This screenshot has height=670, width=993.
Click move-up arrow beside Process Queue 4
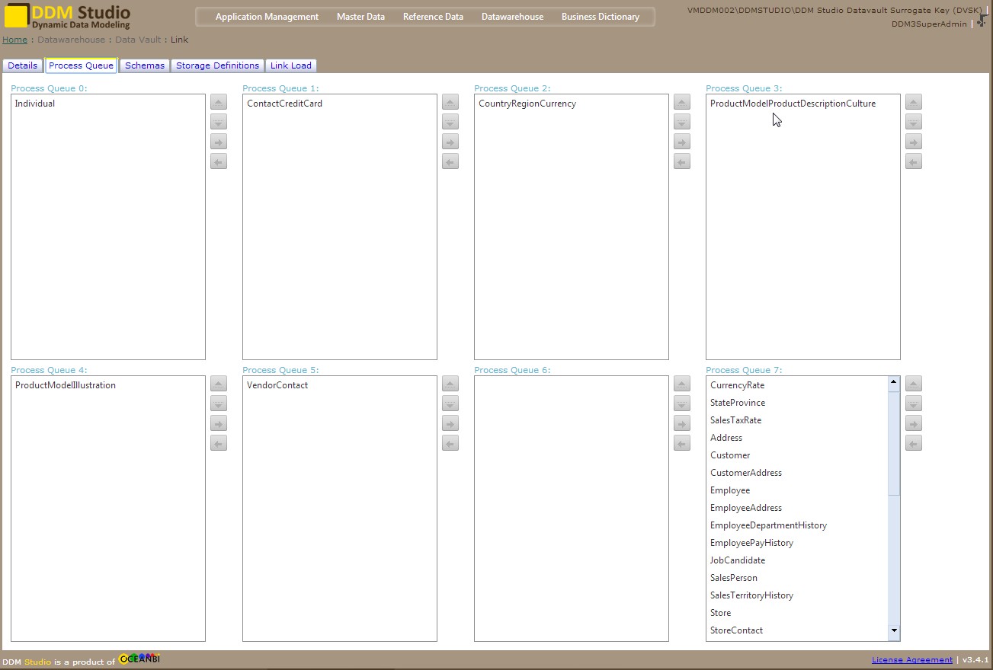219,384
